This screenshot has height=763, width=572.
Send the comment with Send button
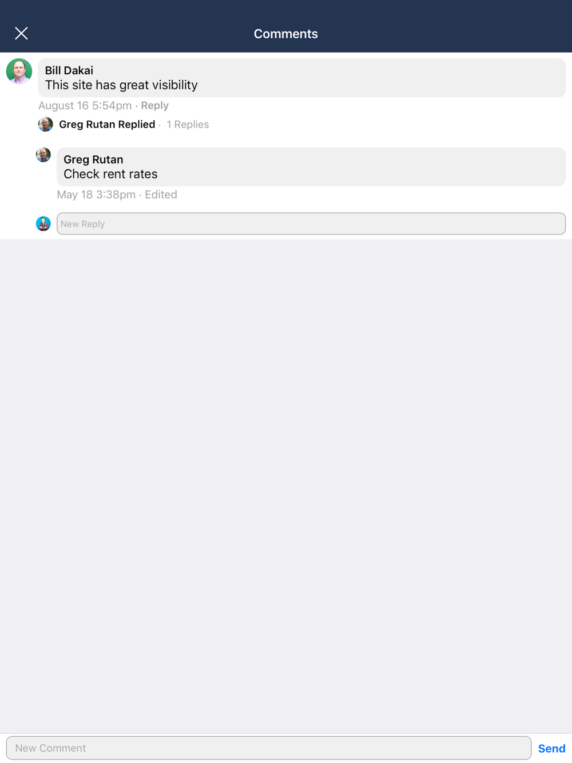(x=551, y=748)
